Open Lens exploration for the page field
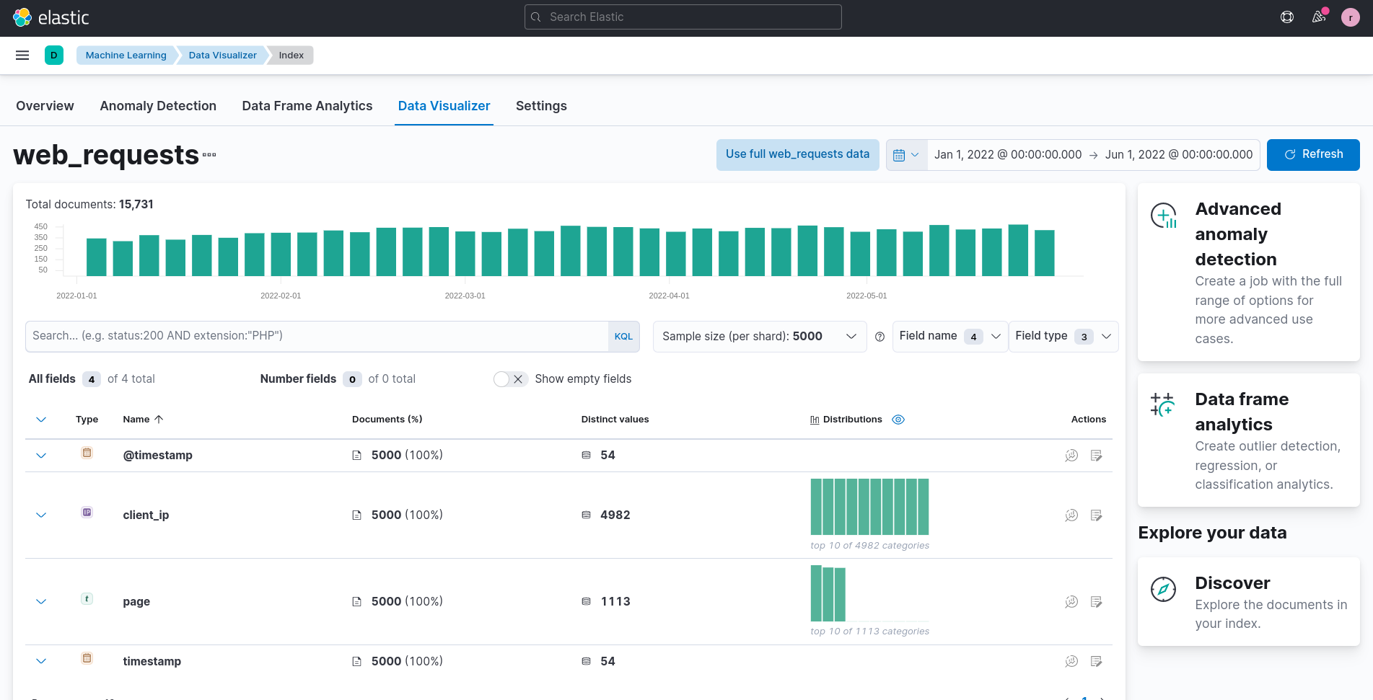 coord(1071,601)
